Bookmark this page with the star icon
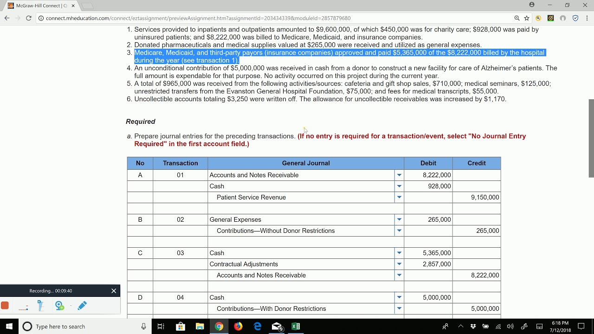 coord(527,18)
